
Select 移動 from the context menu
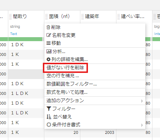pos(95,43)
